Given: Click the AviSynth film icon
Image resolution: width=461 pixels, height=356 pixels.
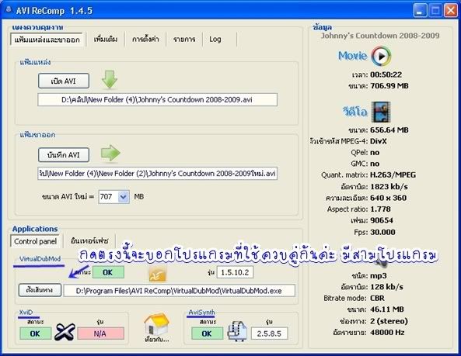Looking at the screenshot, I should click(238, 331).
